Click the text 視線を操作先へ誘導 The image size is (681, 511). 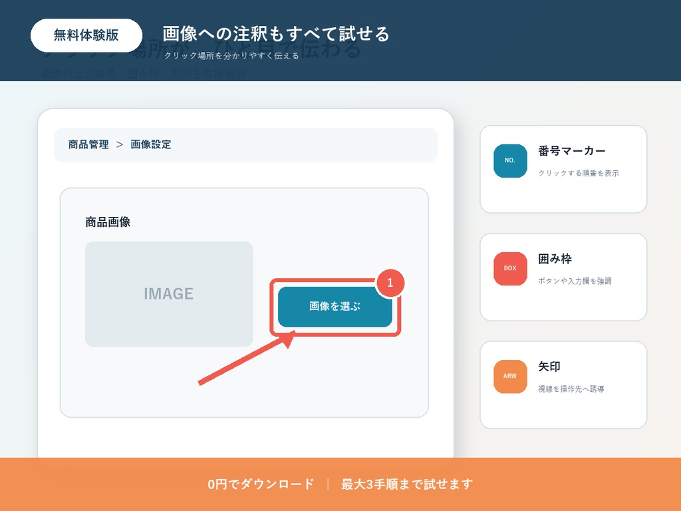click(571, 389)
